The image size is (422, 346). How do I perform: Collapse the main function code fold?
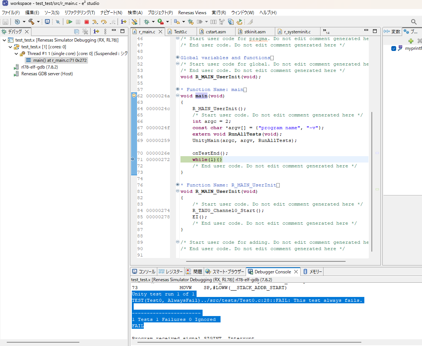177,95
